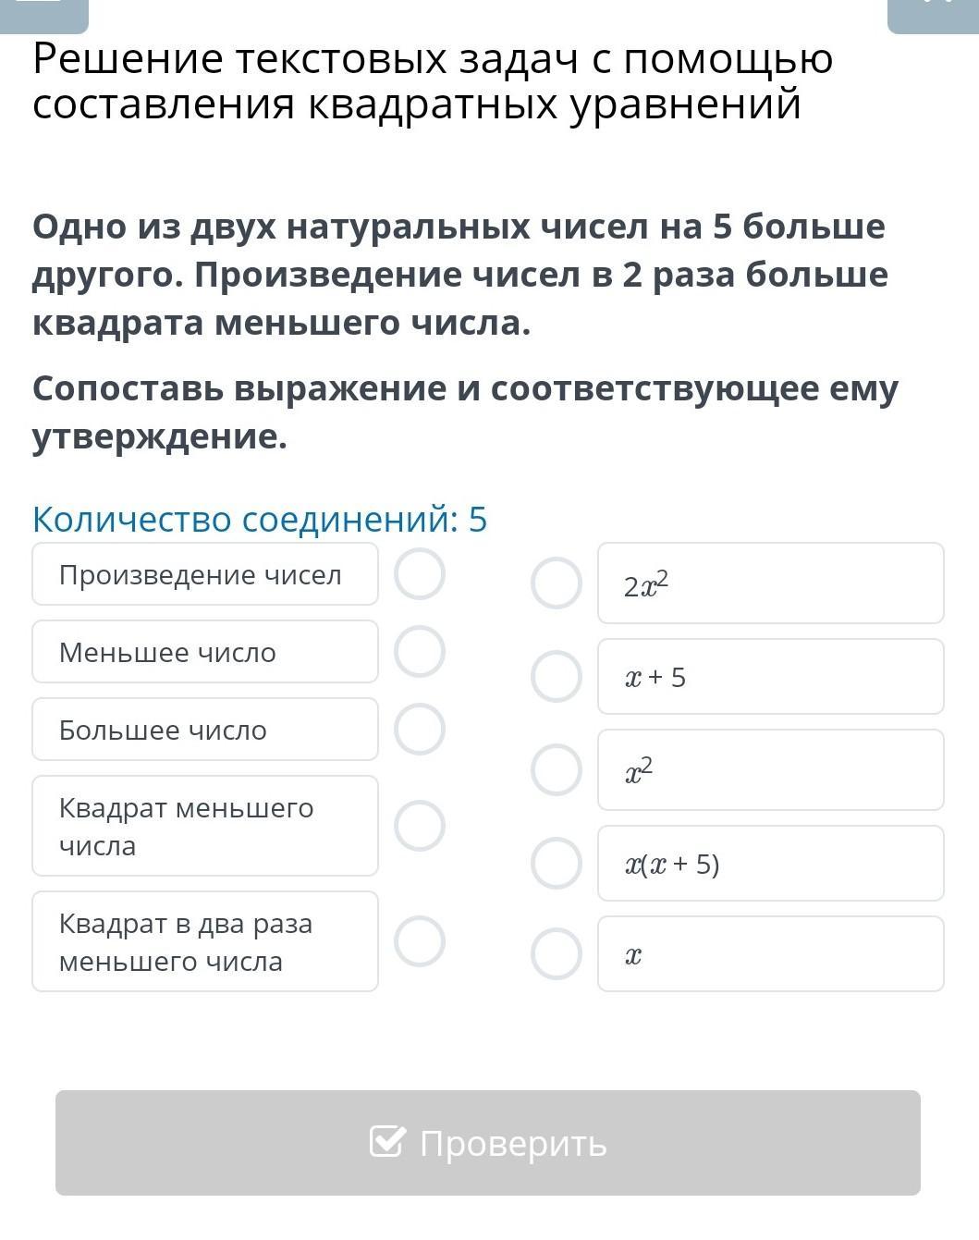Select circle next to Квадрат в два раза меньшего числа
The image size is (979, 1240).
point(420,941)
